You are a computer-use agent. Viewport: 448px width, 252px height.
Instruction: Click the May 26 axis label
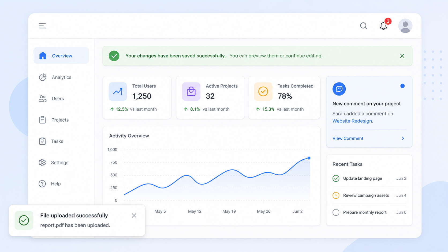(264, 211)
